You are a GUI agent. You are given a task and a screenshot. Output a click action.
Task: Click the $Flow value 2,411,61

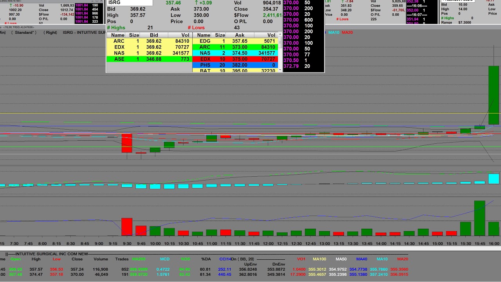(x=272, y=15)
